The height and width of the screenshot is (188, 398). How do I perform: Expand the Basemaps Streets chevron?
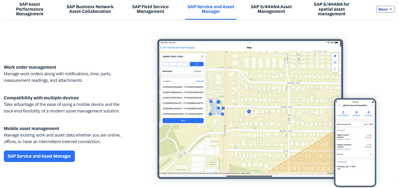point(203,71)
